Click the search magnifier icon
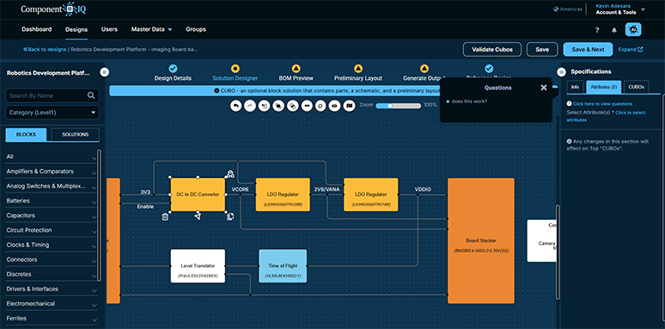 tap(91, 95)
